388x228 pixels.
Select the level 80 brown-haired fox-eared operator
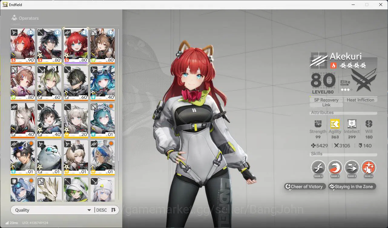(x=103, y=46)
